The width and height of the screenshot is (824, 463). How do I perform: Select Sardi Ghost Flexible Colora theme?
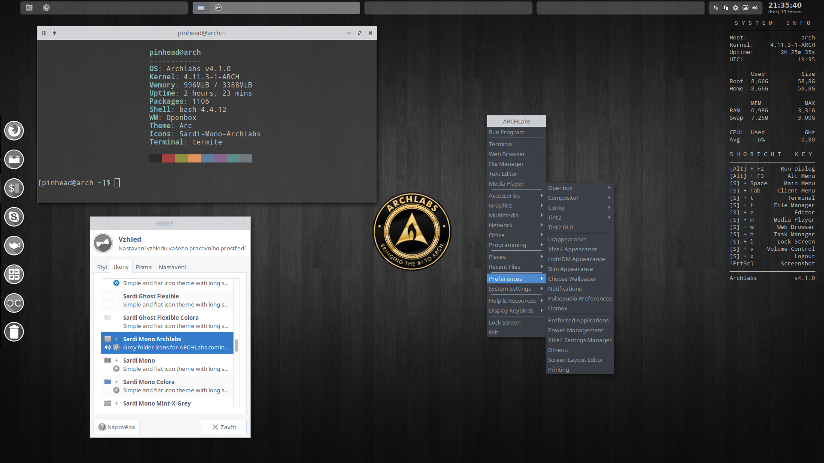point(167,322)
